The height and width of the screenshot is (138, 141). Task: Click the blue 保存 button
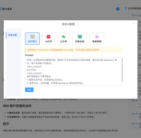point(29,90)
